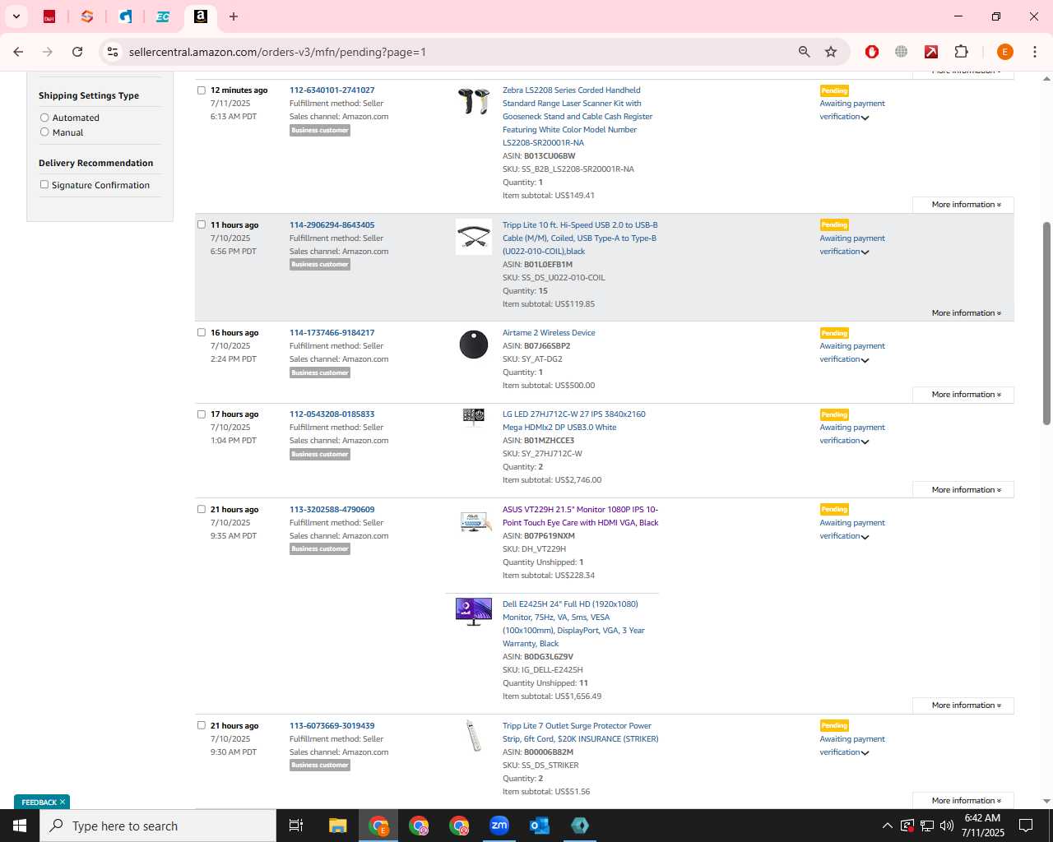Select order 112-0543208-0185833 checkbox
This screenshot has width=1053, height=842.
coord(201,414)
